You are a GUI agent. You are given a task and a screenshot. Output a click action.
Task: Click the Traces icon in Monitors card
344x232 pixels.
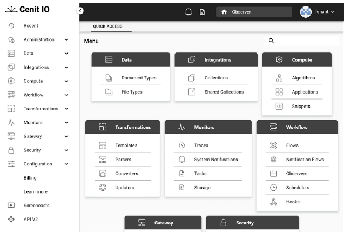coord(182,145)
